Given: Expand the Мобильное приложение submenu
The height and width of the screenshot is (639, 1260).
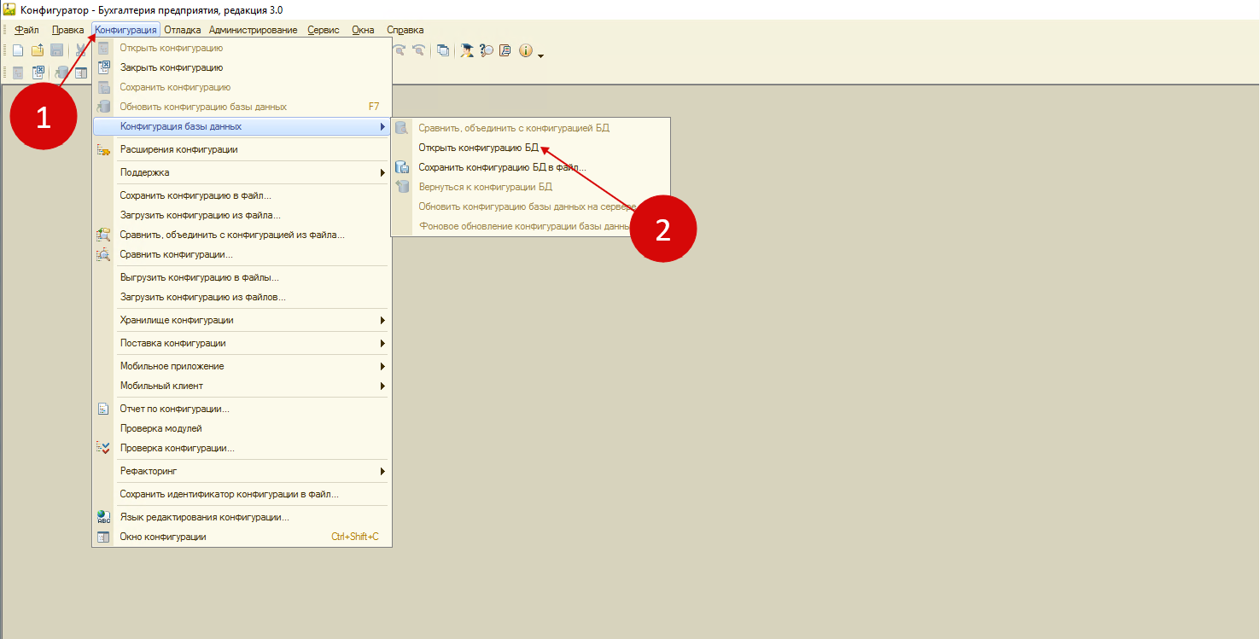Looking at the screenshot, I should coord(242,366).
